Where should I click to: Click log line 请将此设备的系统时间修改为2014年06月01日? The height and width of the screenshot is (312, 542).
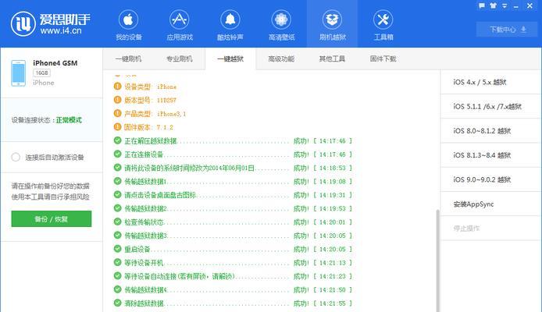(x=233, y=168)
